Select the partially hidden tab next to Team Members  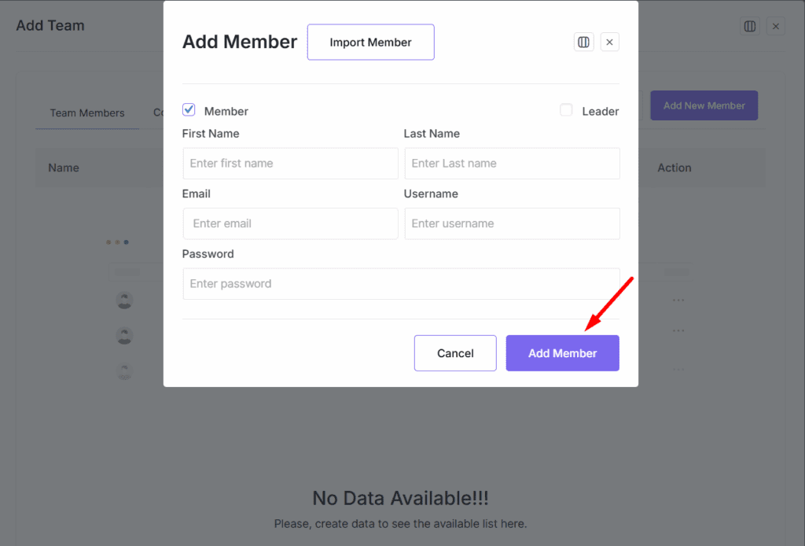[157, 113]
